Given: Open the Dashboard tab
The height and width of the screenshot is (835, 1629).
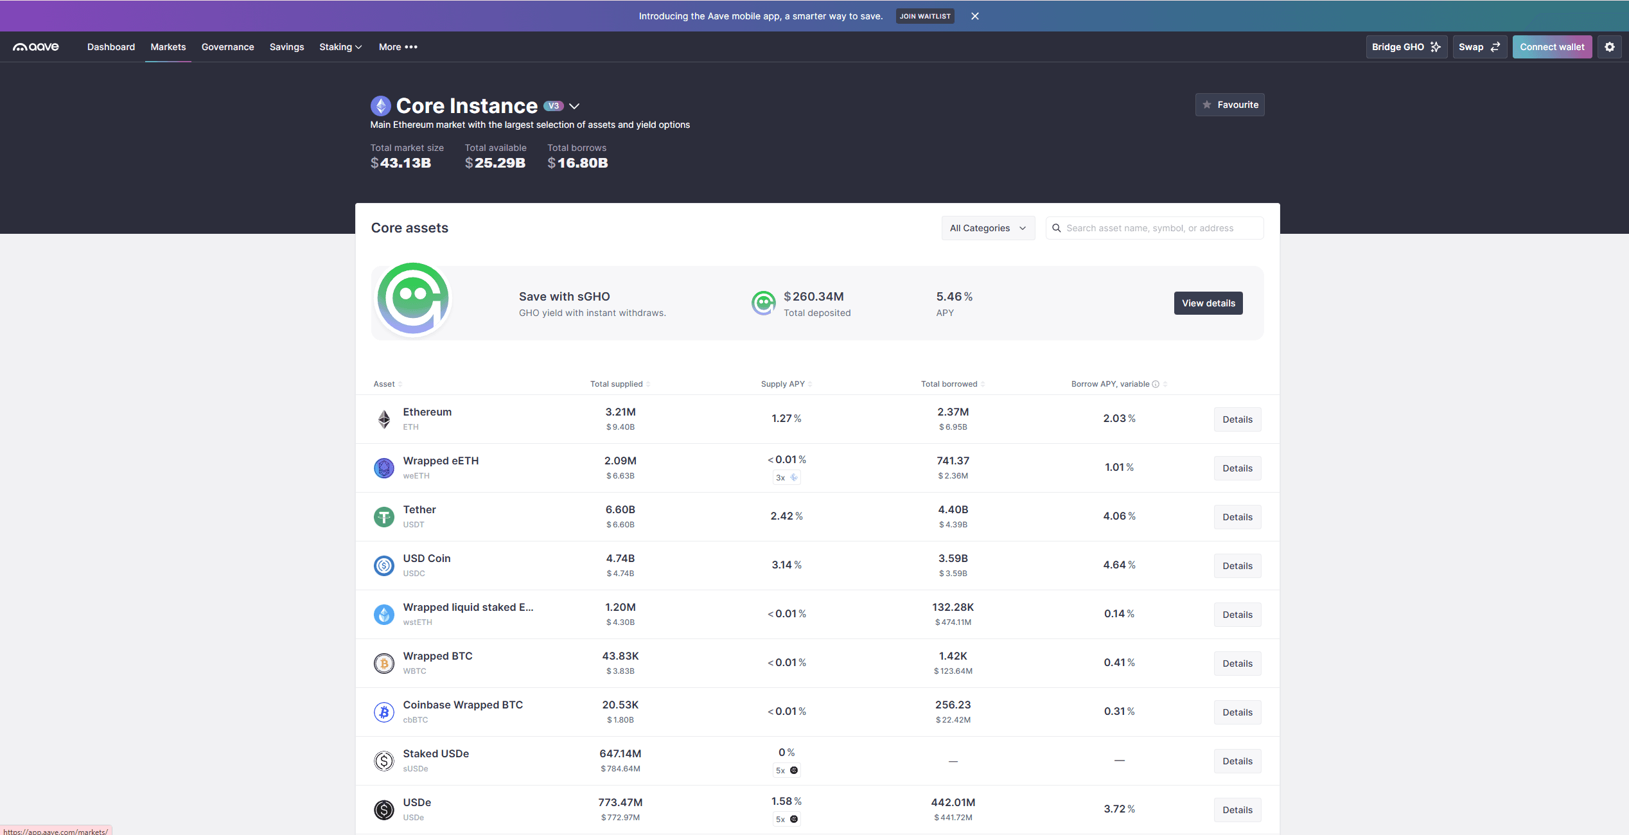Looking at the screenshot, I should (x=110, y=46).
